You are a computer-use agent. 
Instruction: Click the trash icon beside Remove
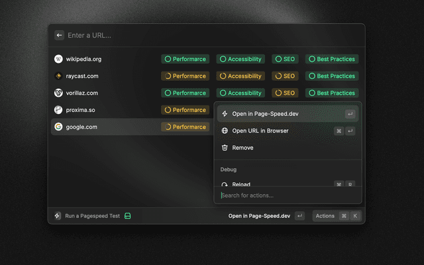tap(225, 148)
